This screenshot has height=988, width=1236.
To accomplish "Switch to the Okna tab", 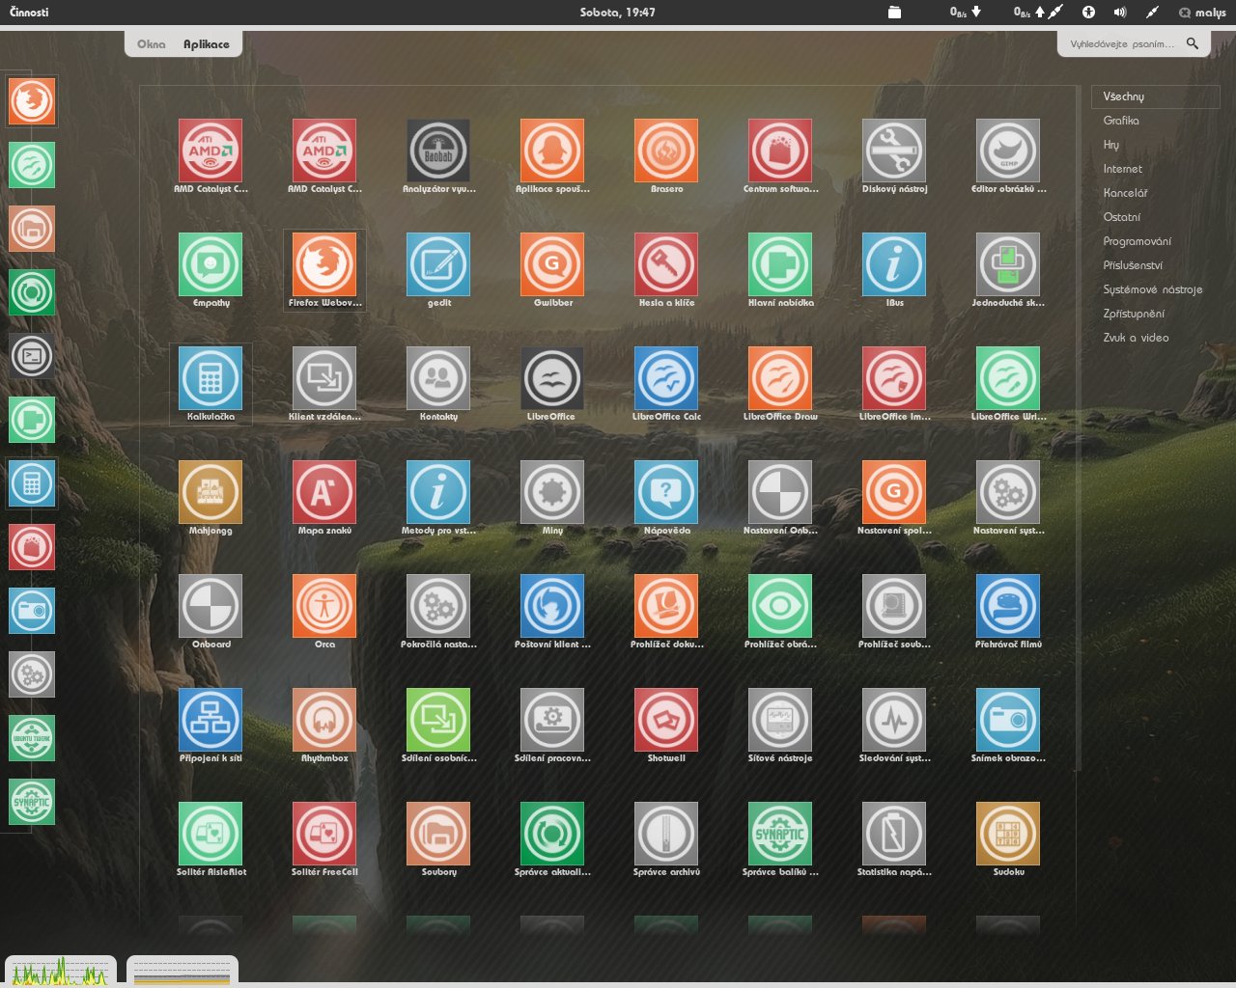I will [151, 44].
